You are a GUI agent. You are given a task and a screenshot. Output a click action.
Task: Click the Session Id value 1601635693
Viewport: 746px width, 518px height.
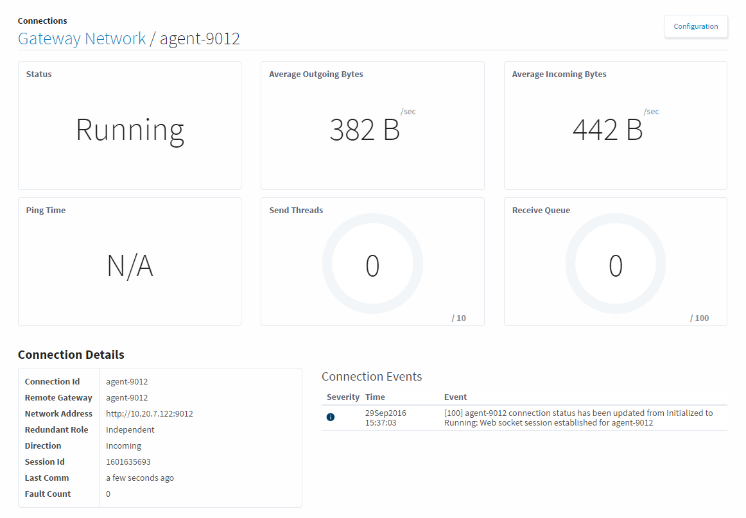point(128,462)
